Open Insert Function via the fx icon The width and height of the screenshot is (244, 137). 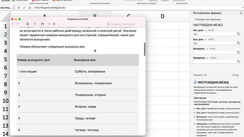click(x=30, y=8)
